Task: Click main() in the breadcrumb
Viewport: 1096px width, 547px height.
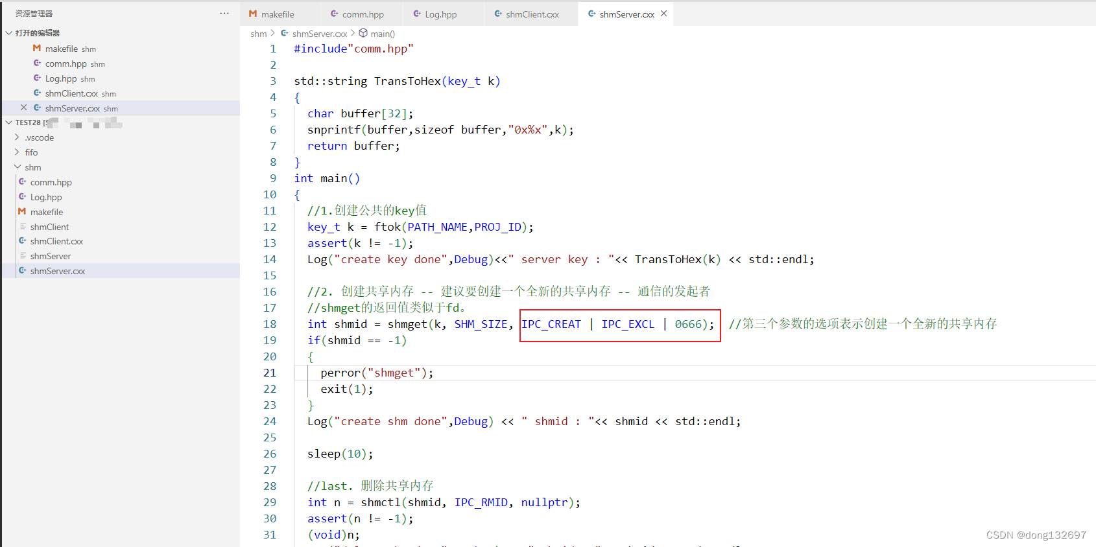Action: (x=383, y=34)
